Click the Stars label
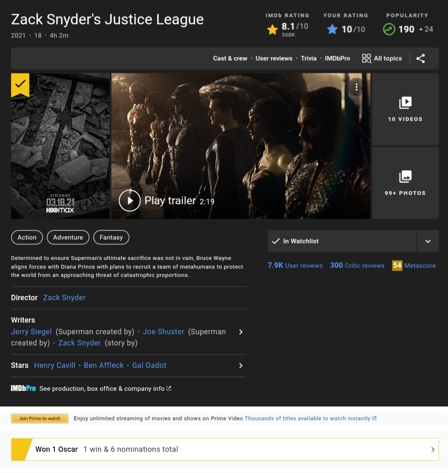448x473 pixels. tap(20, 365)
